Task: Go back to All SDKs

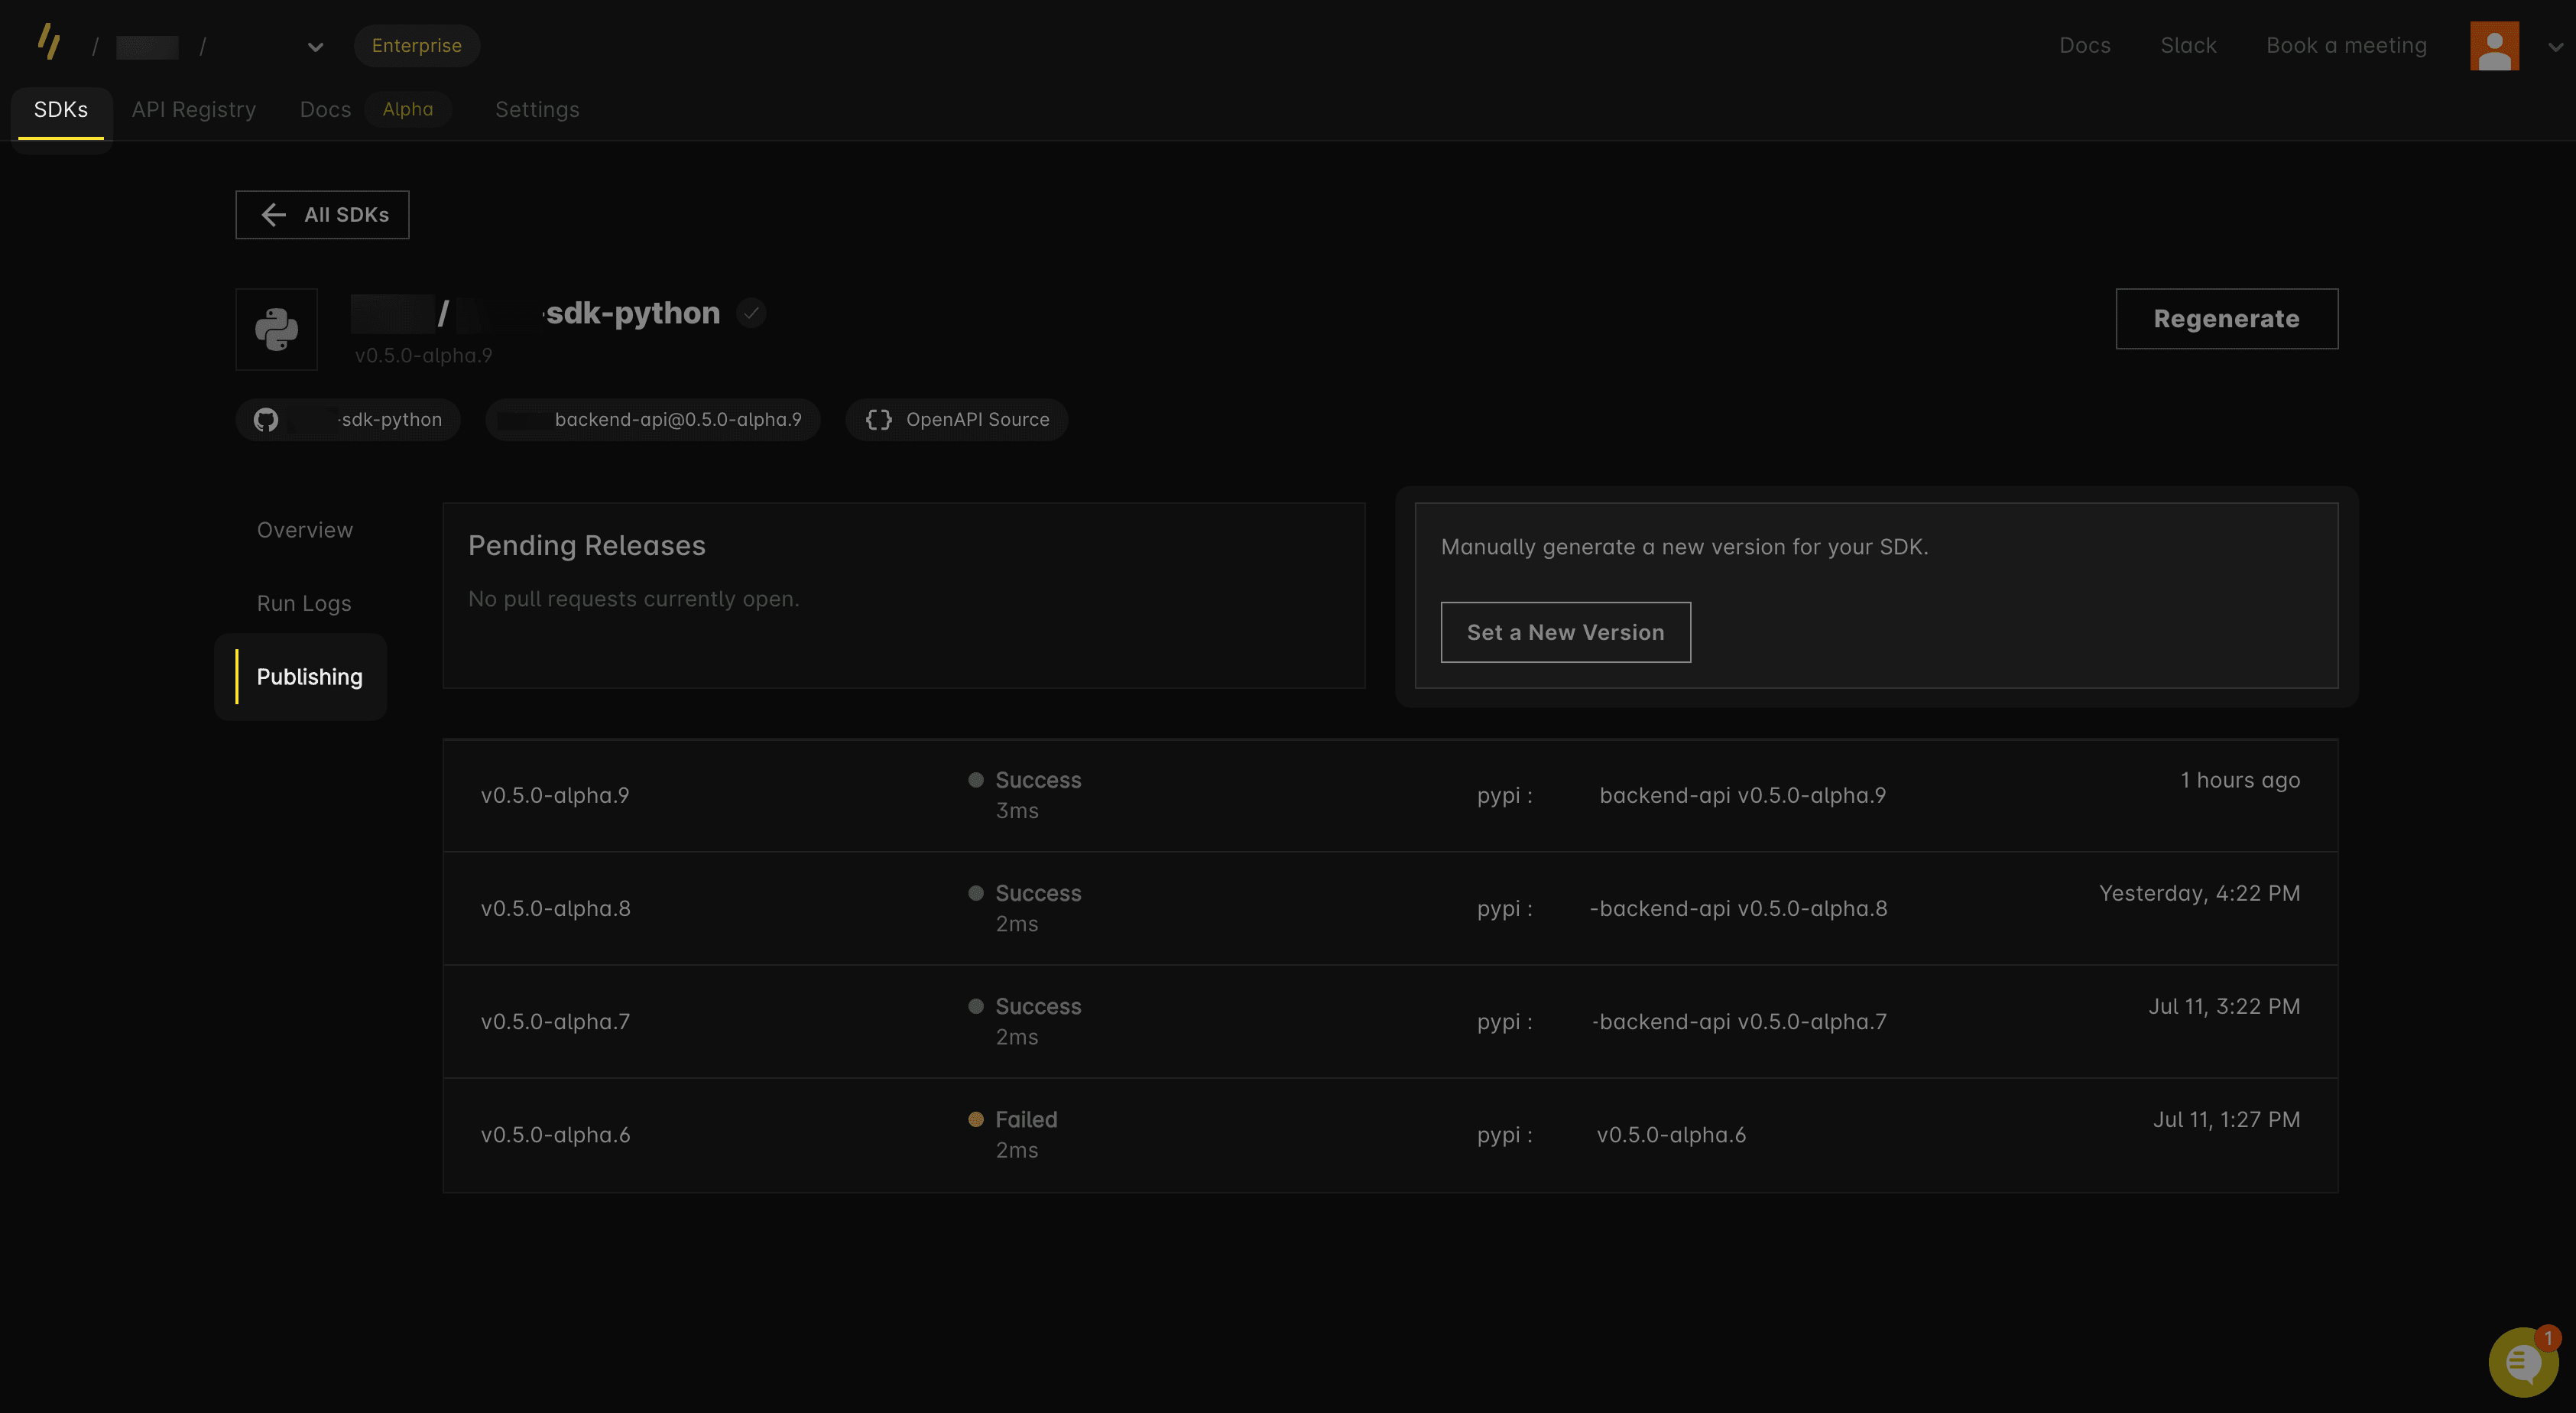Action: click(322, 214)
